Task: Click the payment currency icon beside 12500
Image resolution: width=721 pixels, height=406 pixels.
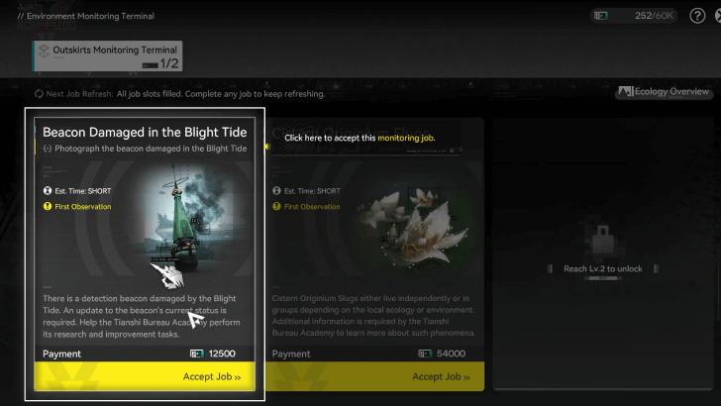Action: pos(197,354)
